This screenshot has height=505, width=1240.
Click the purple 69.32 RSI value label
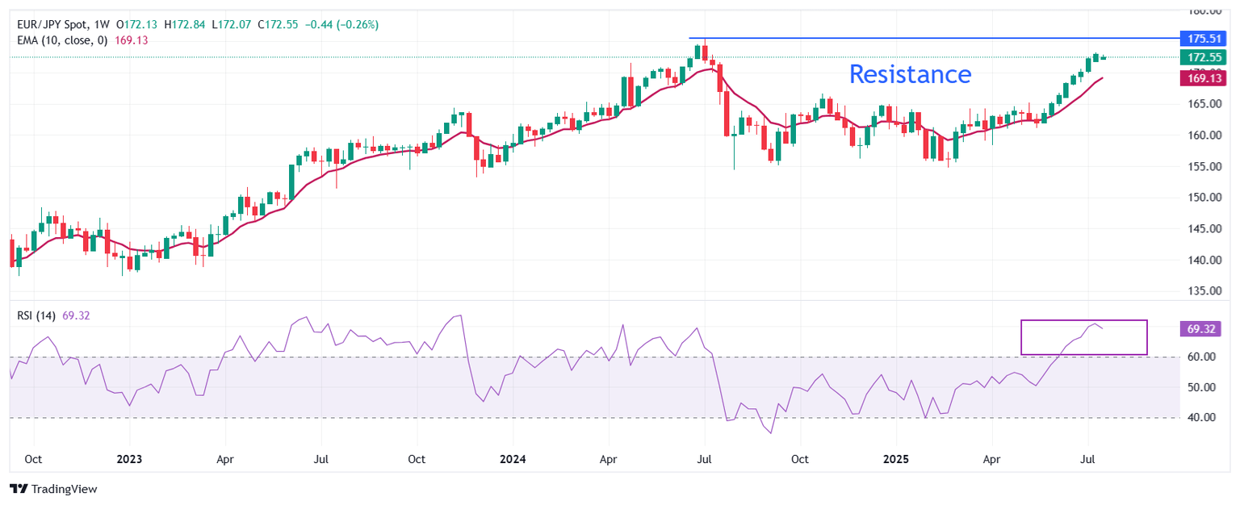[x=1202, y=328]
